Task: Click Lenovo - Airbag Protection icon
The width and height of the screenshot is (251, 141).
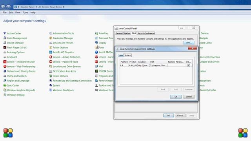Action: tap(51, 57)
